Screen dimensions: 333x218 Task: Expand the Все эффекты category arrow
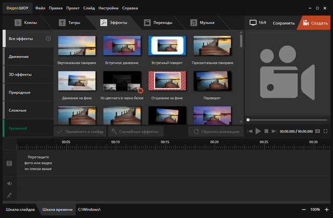pos(48,38)
